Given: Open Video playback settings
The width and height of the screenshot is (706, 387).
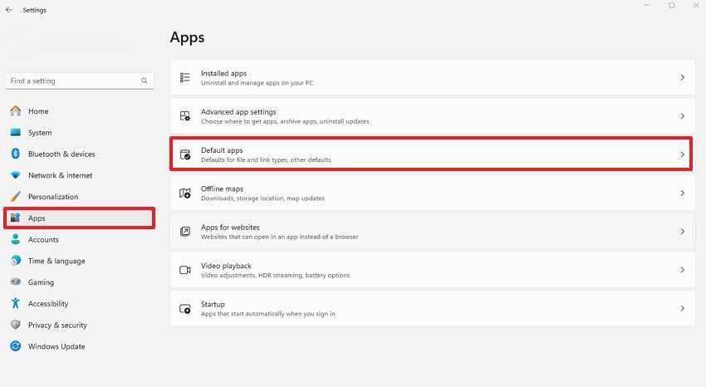Looking at the screenshot, I should 432,270.
